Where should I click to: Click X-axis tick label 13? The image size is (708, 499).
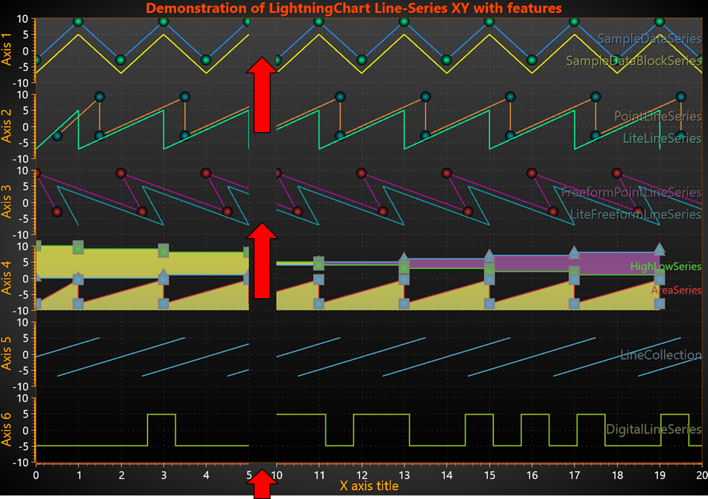pos(404,475)
